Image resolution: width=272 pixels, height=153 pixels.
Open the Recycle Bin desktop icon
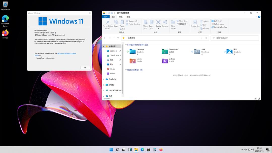click(x=5, y=6)
